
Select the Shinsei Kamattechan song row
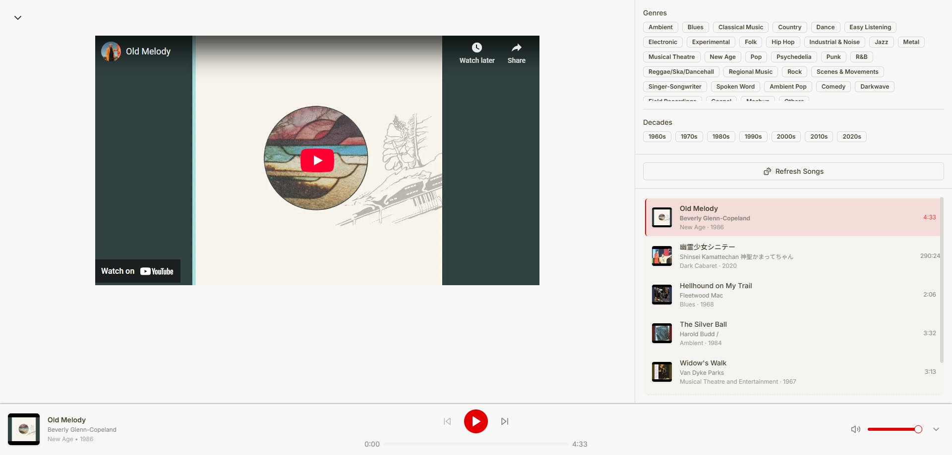tap(792, 256)
